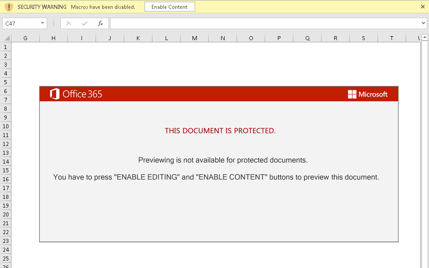The image size is (429, 268).
Task: Open the Insert Function fx icon
Action: [x=100, y=23]
